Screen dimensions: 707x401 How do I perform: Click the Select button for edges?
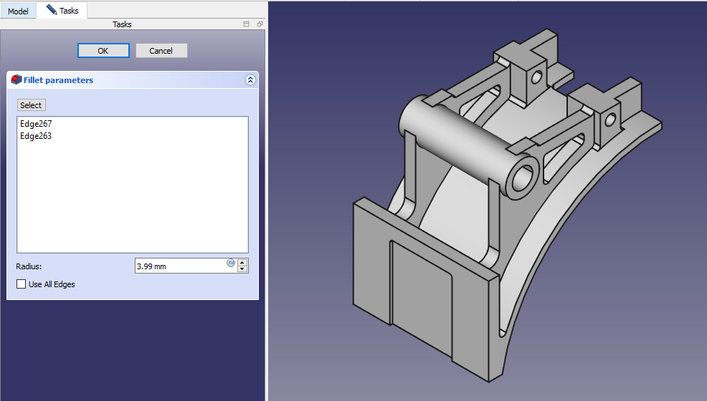(x=31, y=105)
